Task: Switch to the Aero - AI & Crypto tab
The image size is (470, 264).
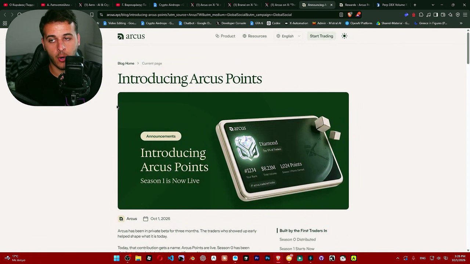Action: tap(94, 5)
